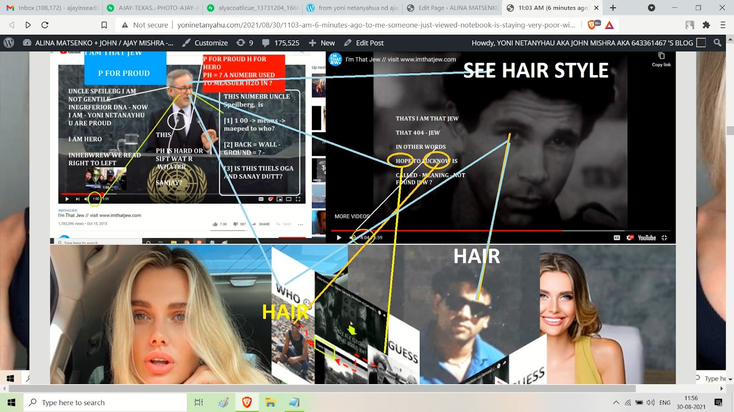The width and height of the screenshot is (734, 412).
Task: Click Customize in the admin bar
Action: click(205, 43)
